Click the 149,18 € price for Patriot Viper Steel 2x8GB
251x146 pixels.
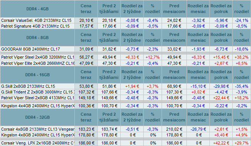(x=86, y=98)
